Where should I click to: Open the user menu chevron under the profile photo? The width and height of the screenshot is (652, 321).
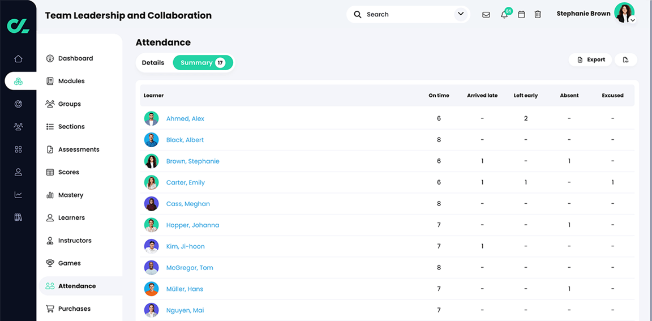point(632,20)
